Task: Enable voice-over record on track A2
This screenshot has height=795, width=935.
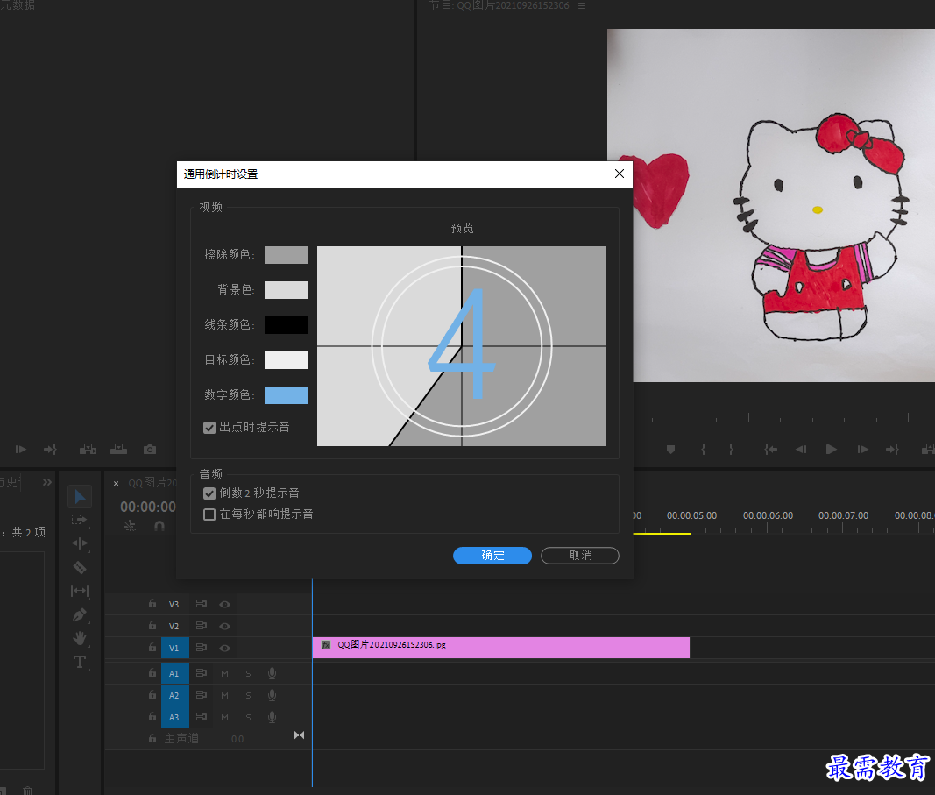Action: pos(272,695)
